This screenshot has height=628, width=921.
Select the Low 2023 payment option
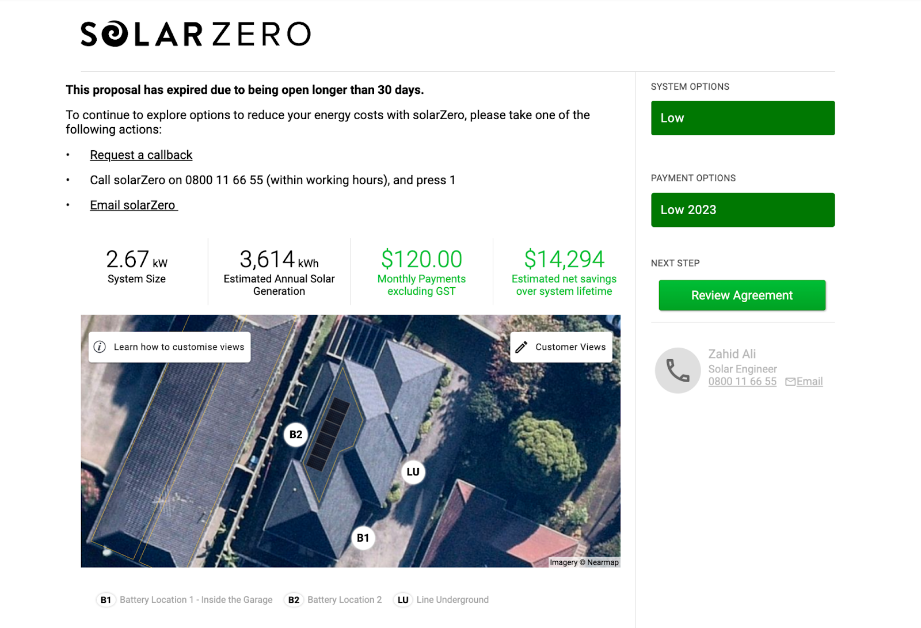pyautogui.click(x=743, y=210)
